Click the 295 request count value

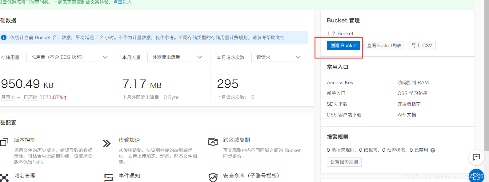pos(228,84)
